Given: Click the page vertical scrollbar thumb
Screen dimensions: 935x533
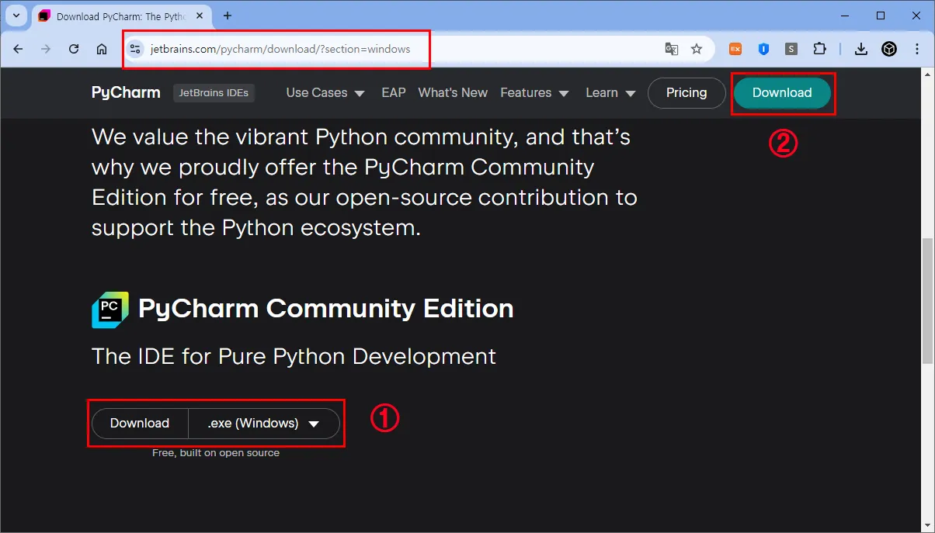Looking at the screenshot, I should tap(927, 301).
